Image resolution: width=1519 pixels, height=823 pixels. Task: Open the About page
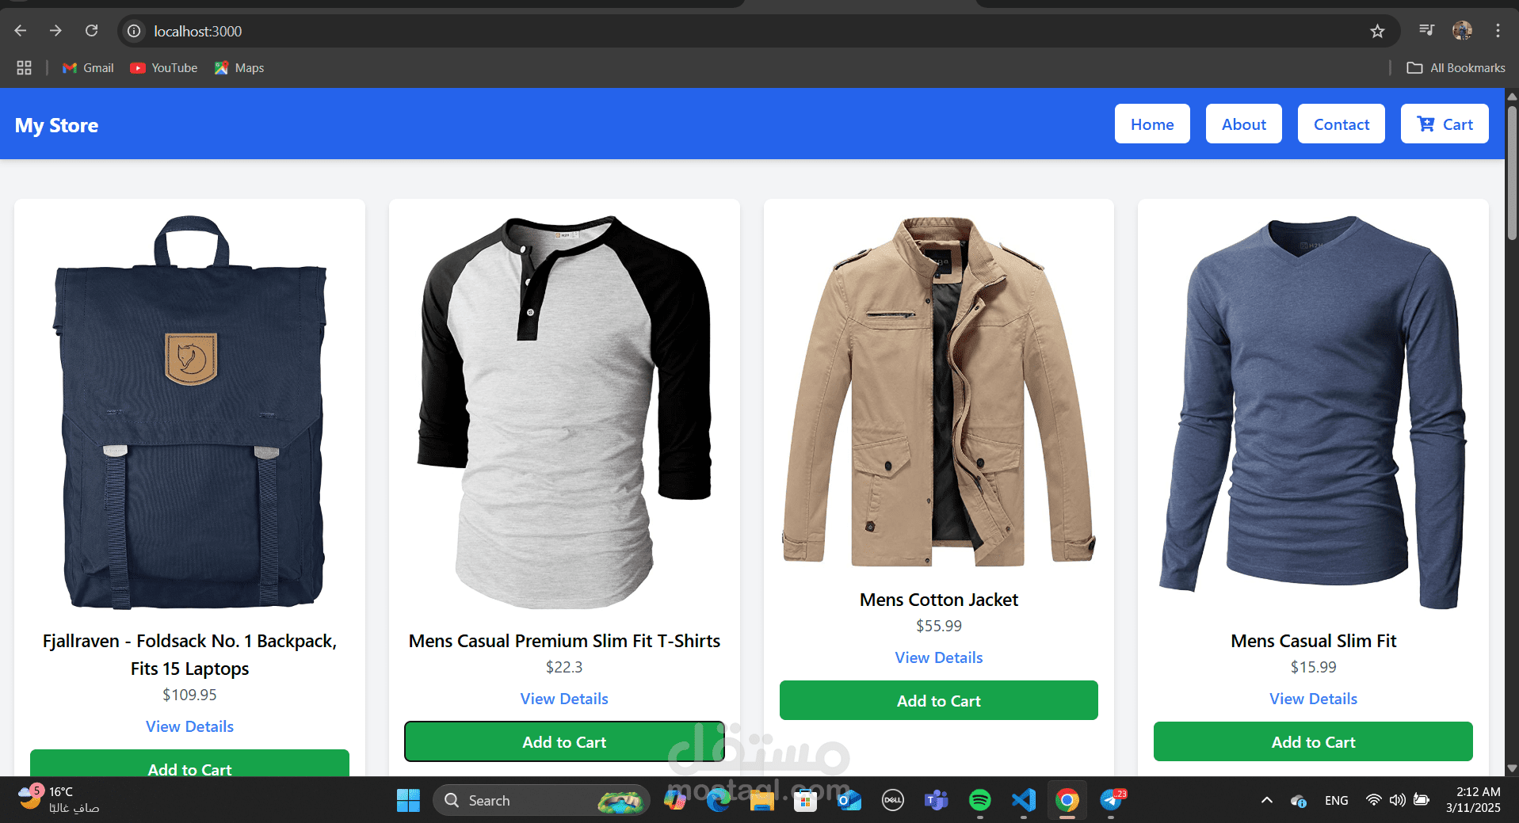point(1243,124)
